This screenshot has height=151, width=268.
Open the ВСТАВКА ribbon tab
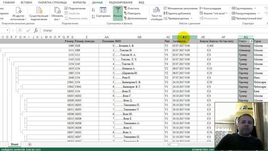tap(26, 3)
